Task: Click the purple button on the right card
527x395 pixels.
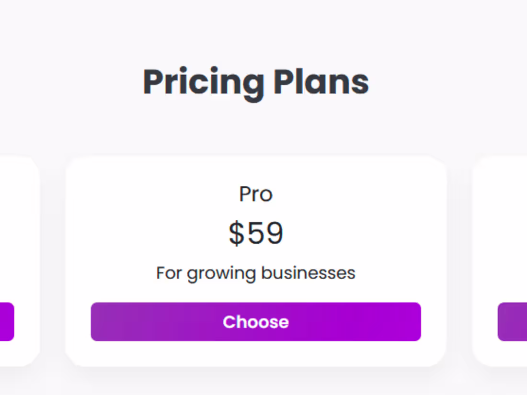Action: [513, 322]
